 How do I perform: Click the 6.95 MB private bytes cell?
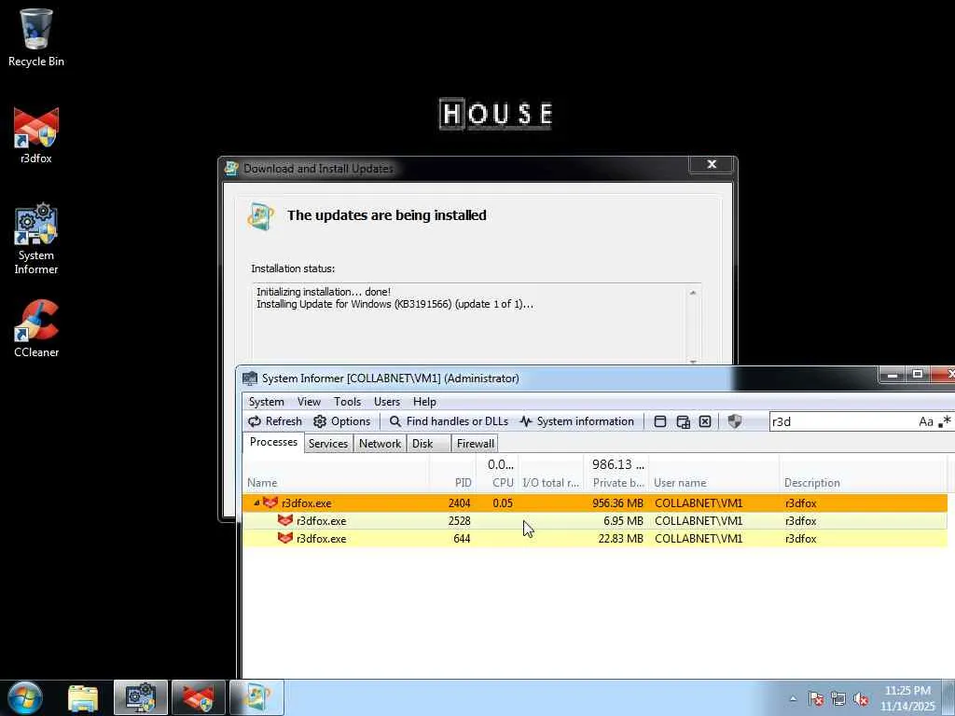point(624,520)
